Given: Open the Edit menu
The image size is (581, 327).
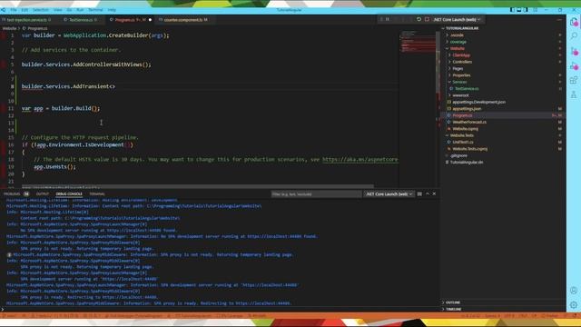Looking at the screenshot, I should pos(25,10).
